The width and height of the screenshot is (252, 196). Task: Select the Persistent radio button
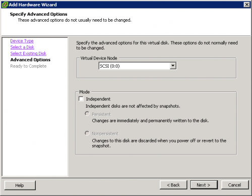click(x=87, y=114)
